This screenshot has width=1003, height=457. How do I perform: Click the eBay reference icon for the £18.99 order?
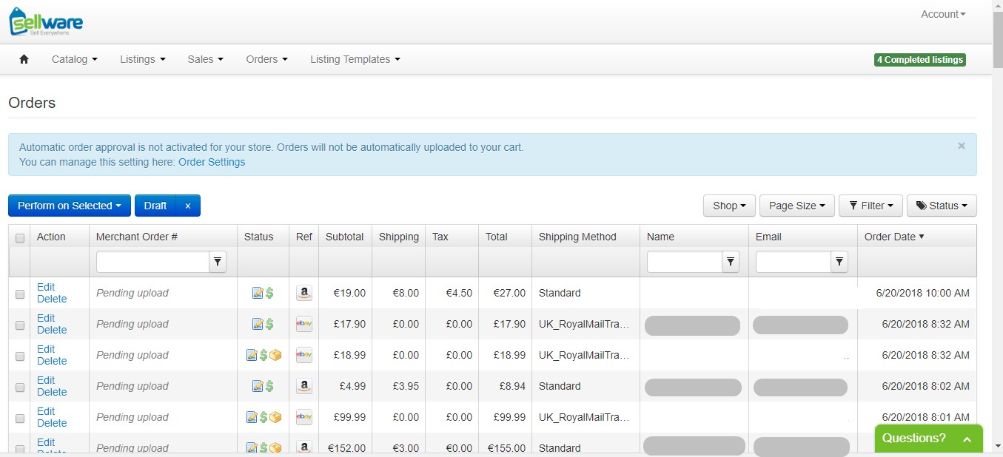(x=303, y=355)
